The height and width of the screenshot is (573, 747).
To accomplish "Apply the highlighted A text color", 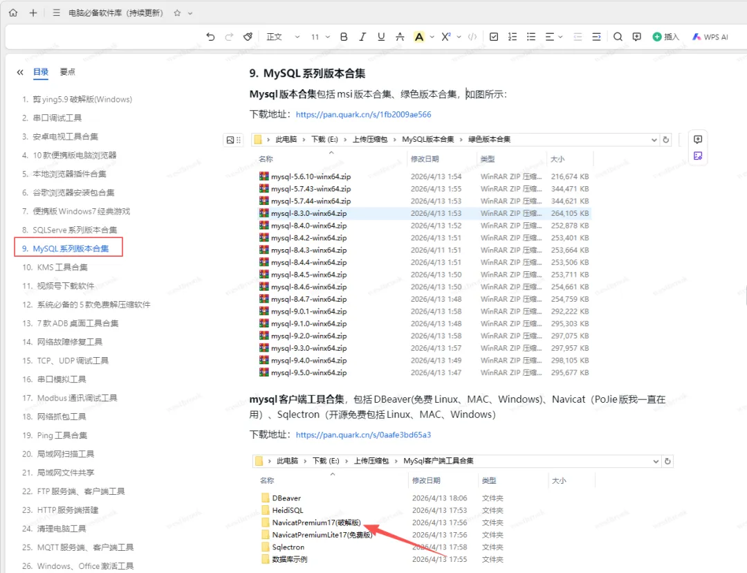I will click(x=418, y=37).
